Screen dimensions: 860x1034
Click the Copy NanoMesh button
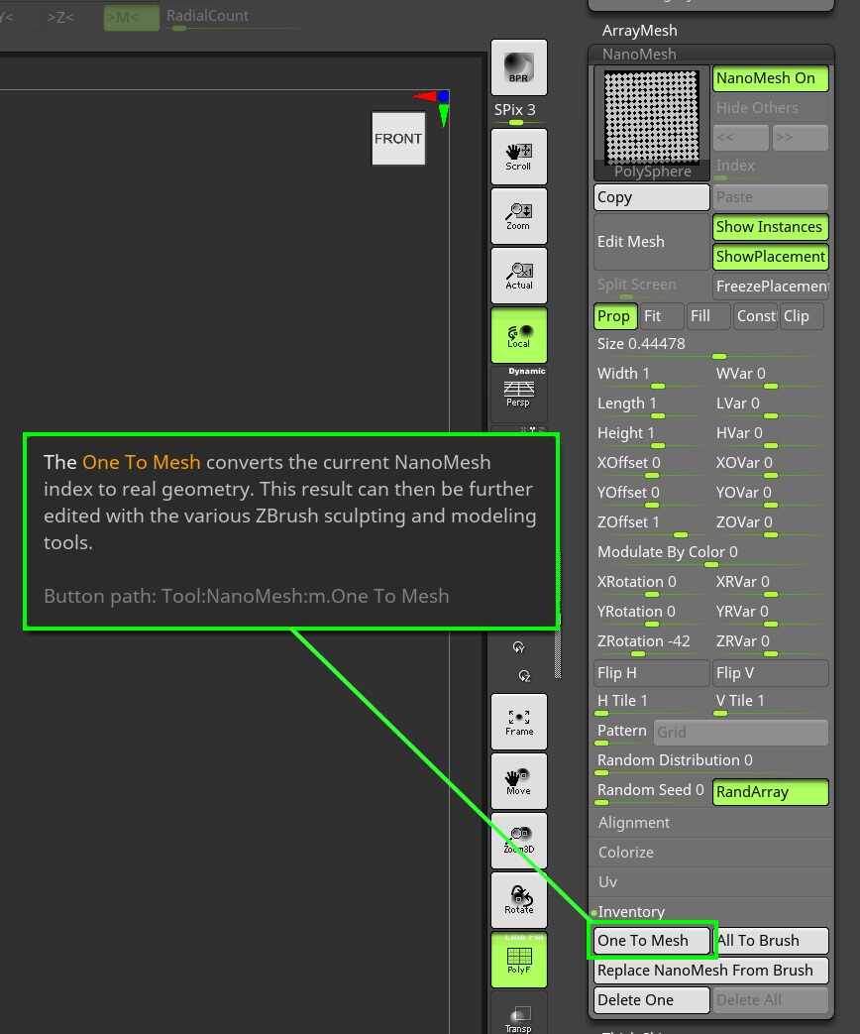(x=652, y=197)
